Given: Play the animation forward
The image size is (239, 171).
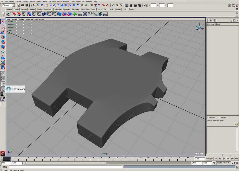Looking at the screenshot, I should (x=224, y=159).
